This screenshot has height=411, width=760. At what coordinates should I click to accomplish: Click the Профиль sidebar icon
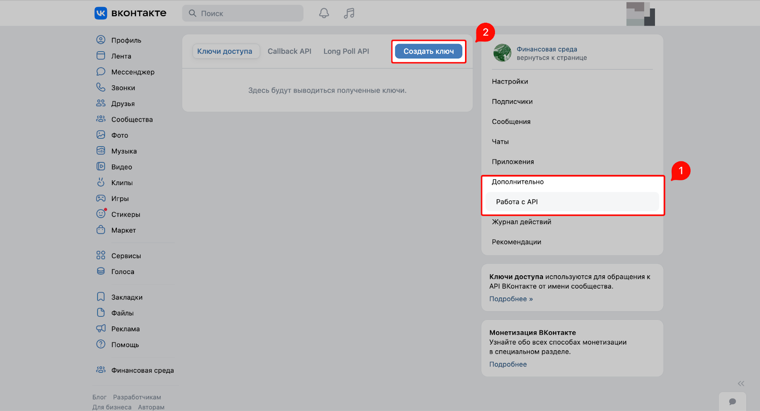(101, 40)
